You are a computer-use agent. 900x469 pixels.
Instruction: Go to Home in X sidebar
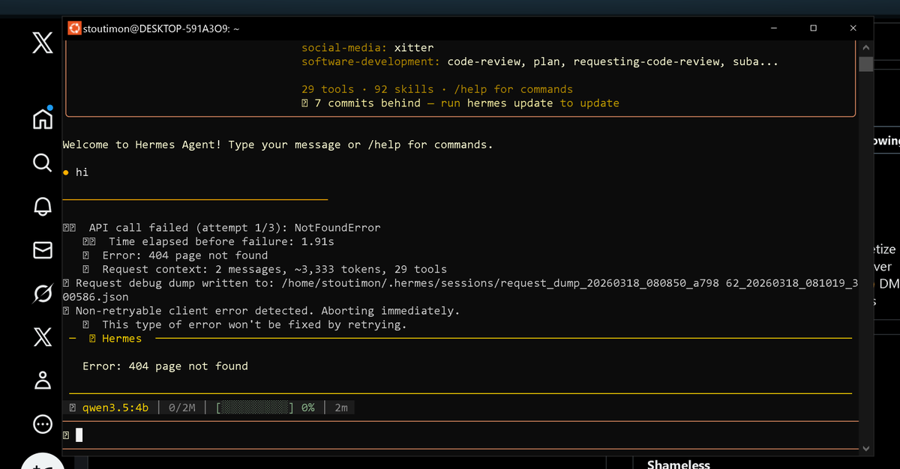[x=43, y=118]
